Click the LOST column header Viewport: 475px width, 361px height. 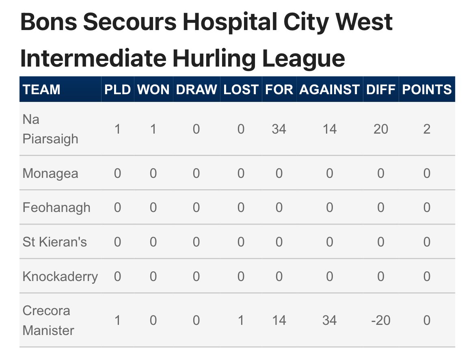[241, 90]
